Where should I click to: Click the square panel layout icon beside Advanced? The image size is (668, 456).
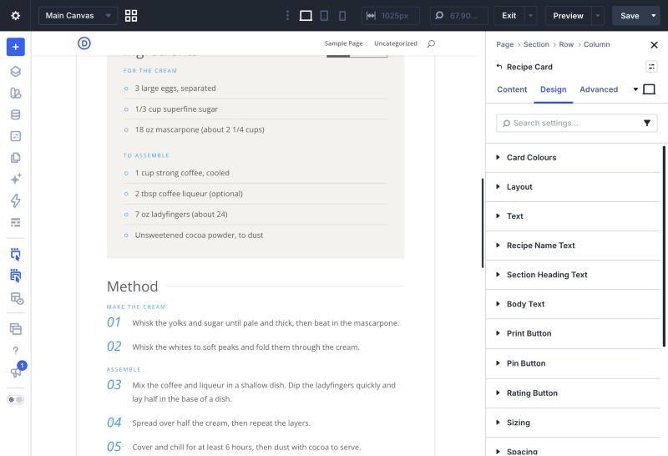pyautogui.click(x=649, y=89)
